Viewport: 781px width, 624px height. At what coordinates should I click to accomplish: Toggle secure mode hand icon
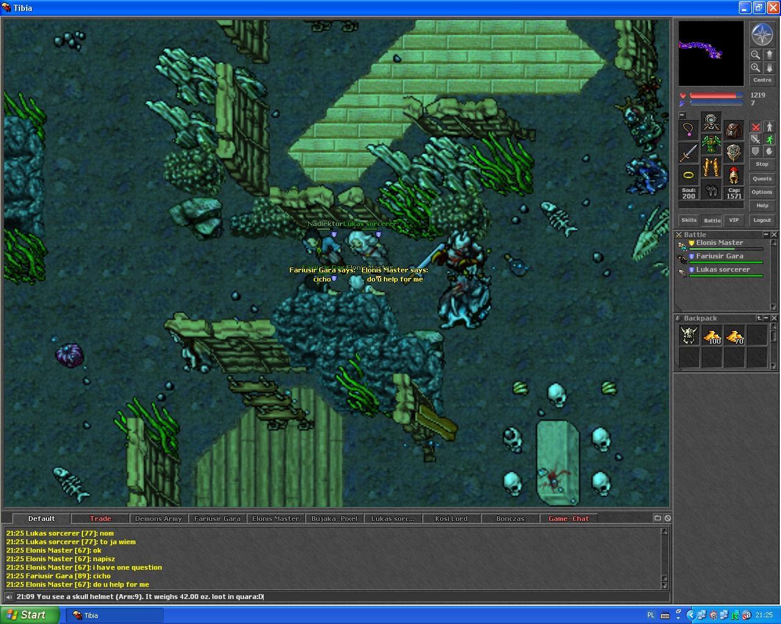pyautogui.click(x=769, y=151)
